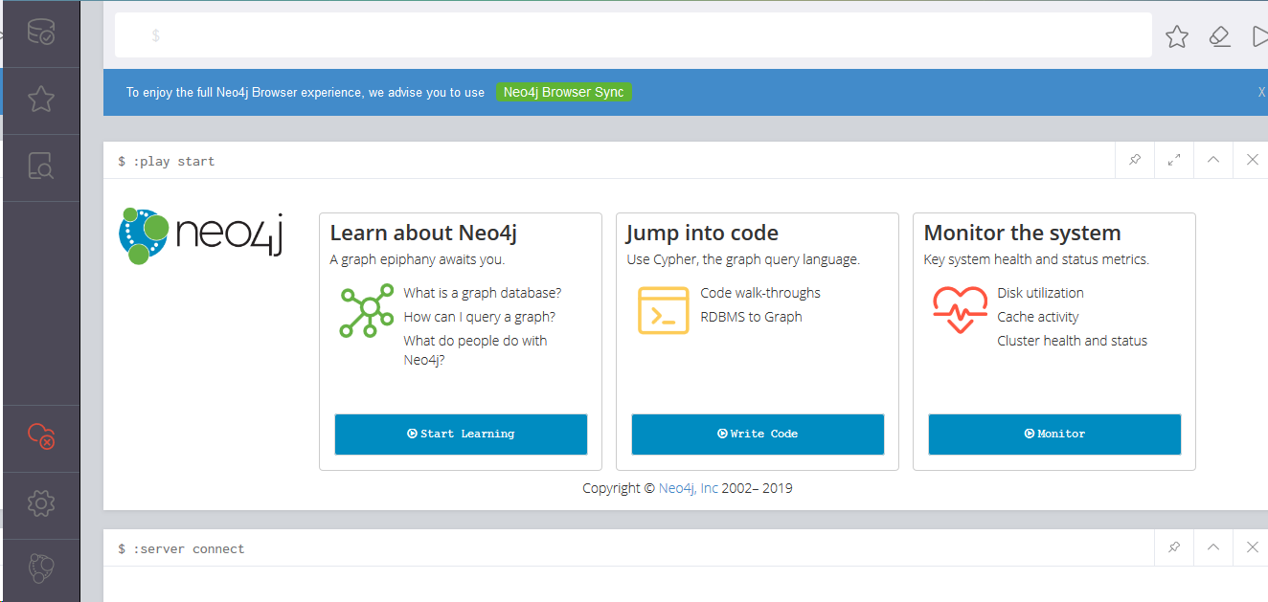The height and width of the screenshot is (602, 1268).
Task: Click the Neo4j Browser Sync button
Action: [x=564, y=93]
